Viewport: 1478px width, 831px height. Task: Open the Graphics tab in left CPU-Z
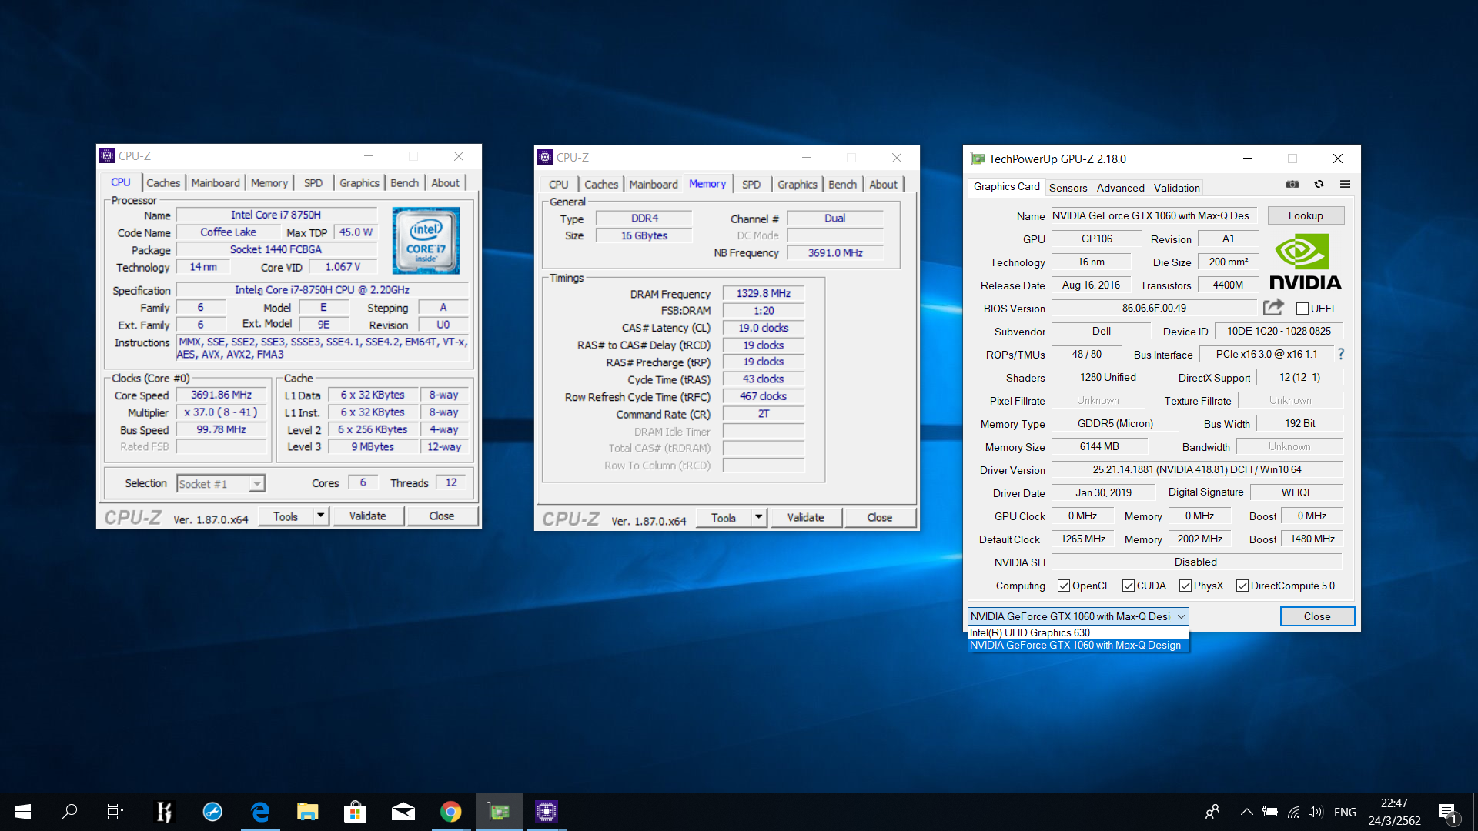[x=359, y=183]
